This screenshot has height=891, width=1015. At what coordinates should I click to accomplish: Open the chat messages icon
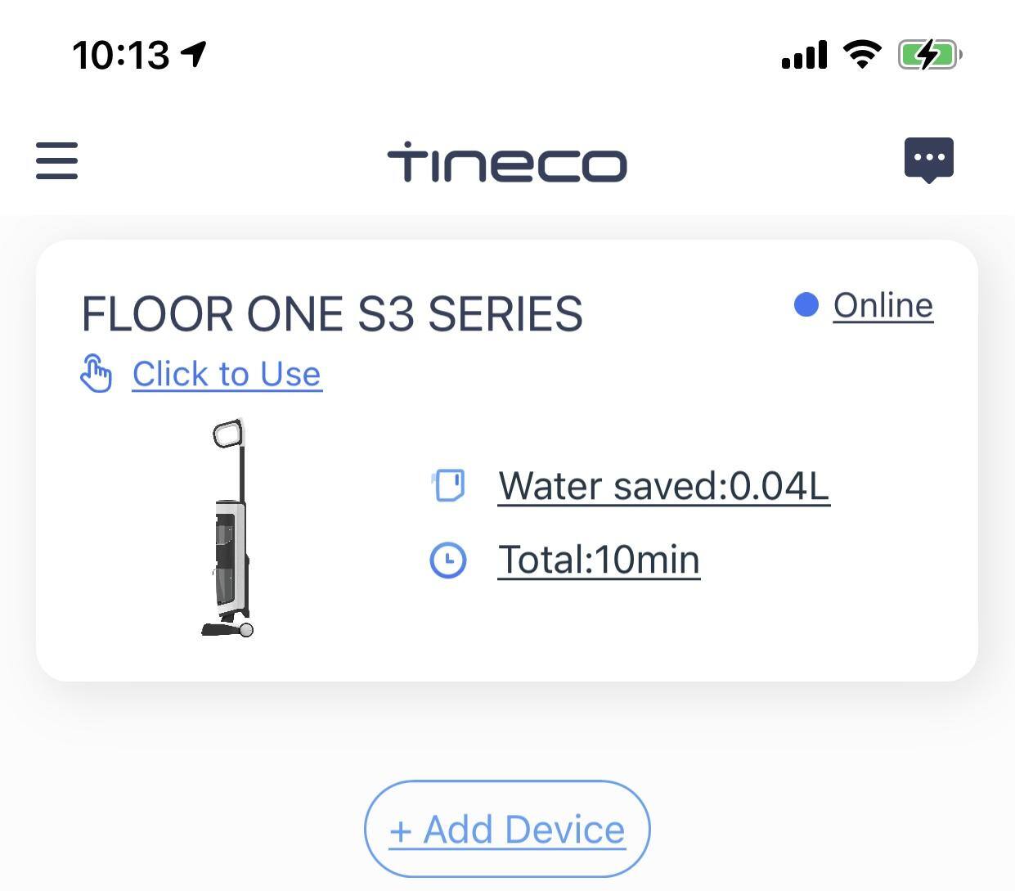928,160
